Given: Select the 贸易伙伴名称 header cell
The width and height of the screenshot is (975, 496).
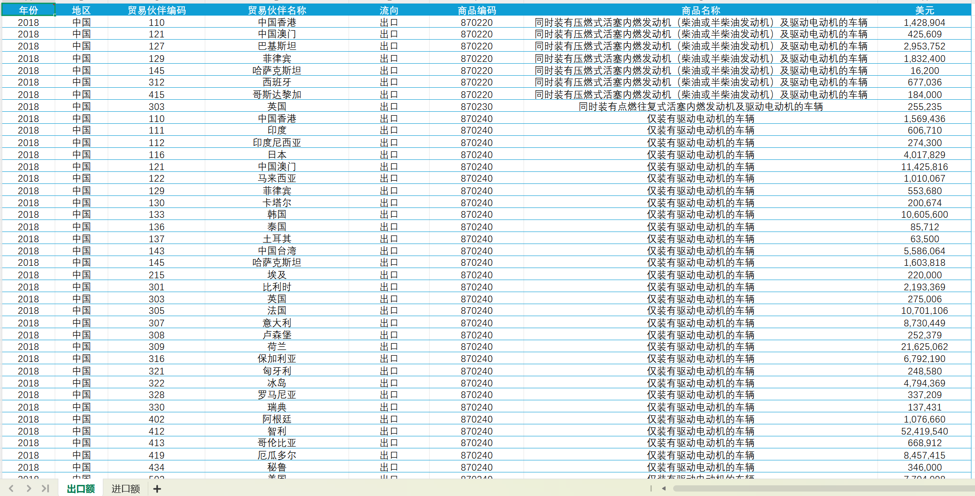Looking at the screenshot, I should 277,10.
